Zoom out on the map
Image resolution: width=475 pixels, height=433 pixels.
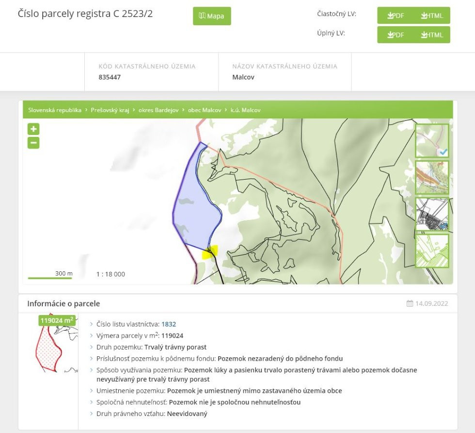point(33,143)
